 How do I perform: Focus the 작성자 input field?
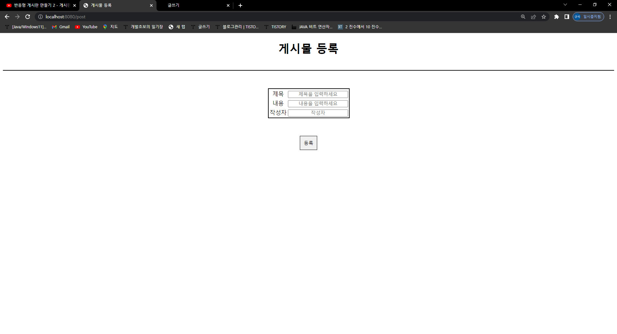pos(318,113)
